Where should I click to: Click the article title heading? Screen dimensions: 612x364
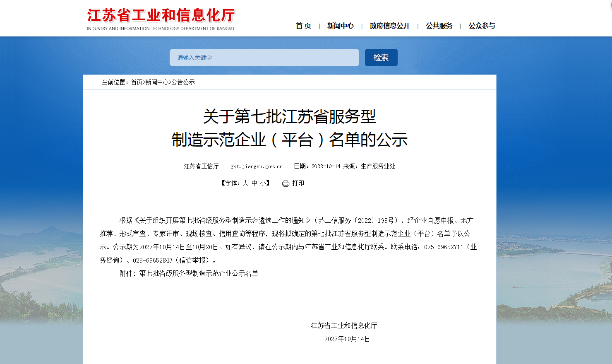click(289, 128)
